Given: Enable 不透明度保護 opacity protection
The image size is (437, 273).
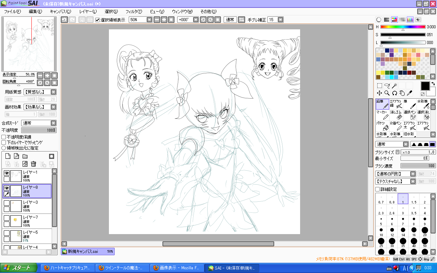Looking at the screenshot, I should (4, 137).
